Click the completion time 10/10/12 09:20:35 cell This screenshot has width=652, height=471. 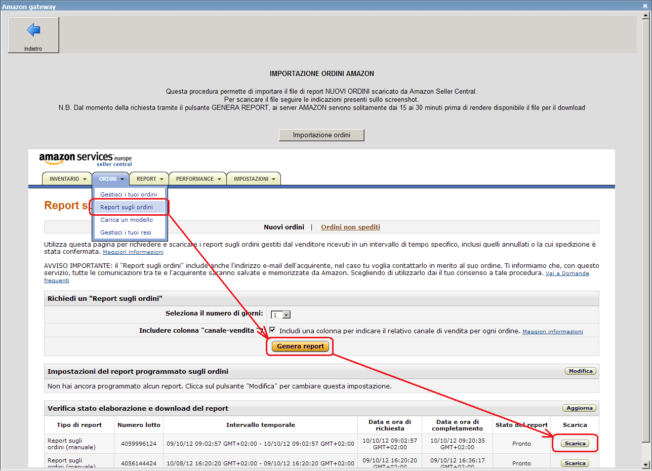pos(457,444)
